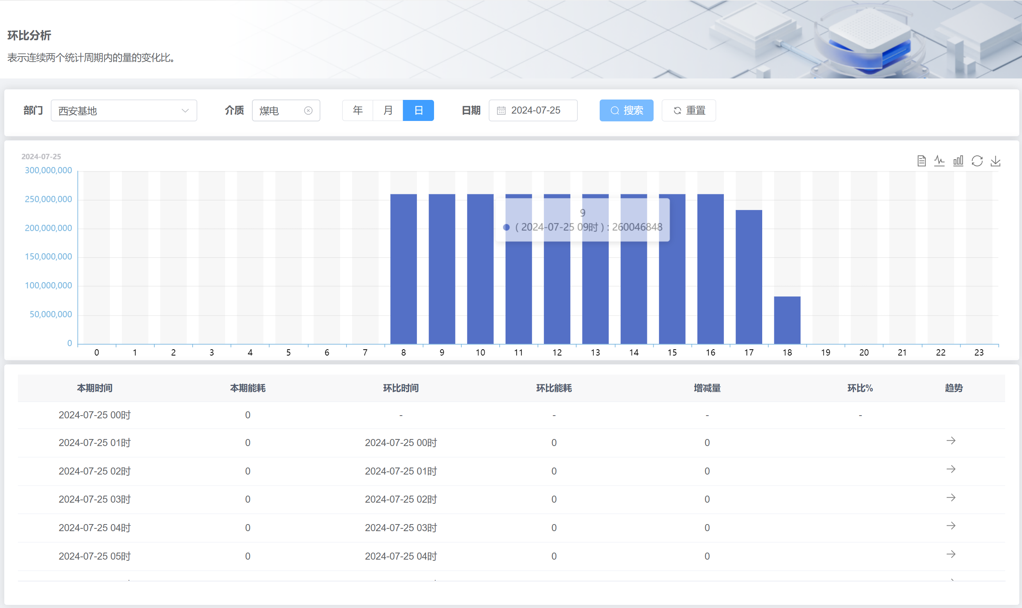
Task: Select the 年 period option
Action: (357, 110)
